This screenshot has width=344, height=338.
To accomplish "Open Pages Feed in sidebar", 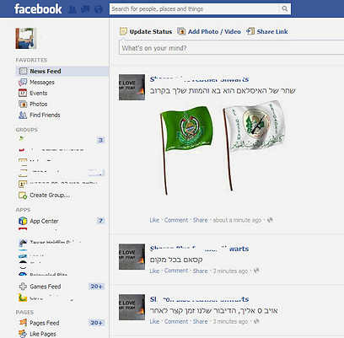I will (45, 323).
